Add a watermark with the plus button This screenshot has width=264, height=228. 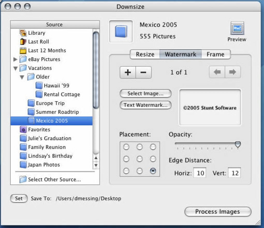coord(128,72)
